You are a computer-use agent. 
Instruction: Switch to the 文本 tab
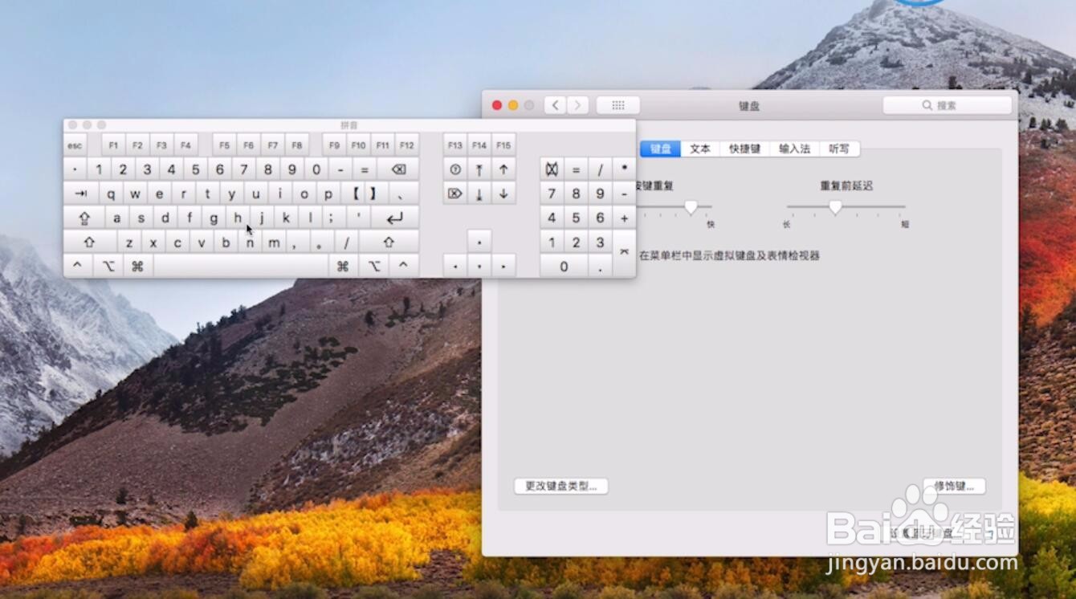pos(700,149)
